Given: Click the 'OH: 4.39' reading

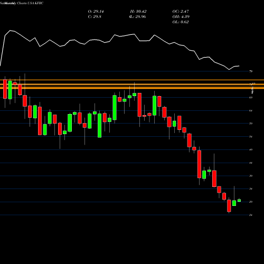Looking at the screenshot, I should coord(181,17).
